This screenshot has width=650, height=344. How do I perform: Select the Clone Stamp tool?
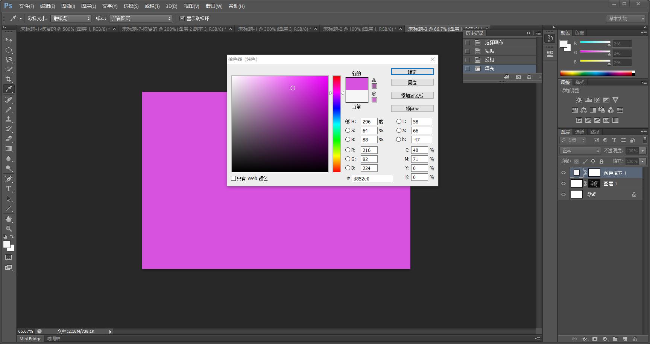[x=9, y=119]
